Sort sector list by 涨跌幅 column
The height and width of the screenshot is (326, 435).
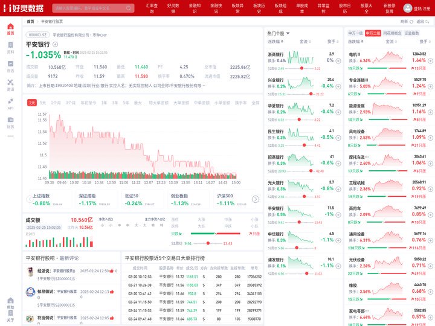coord(356,42)
